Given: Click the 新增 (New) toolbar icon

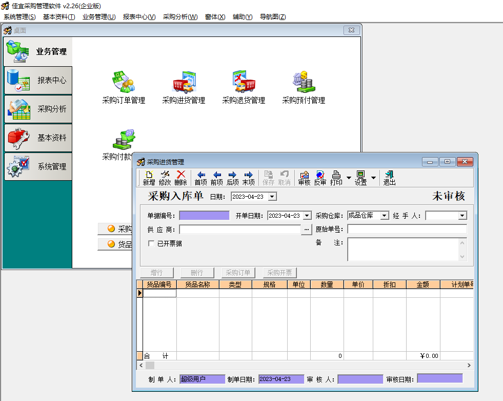Looking at the screenshot, I should (149, 178).
